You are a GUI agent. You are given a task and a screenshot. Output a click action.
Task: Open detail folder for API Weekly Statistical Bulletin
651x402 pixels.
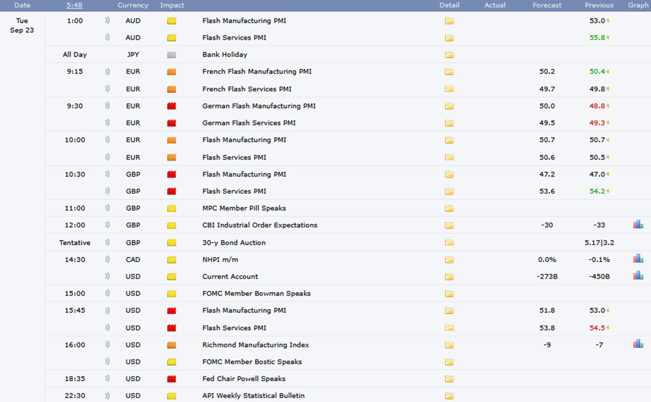[x=449, y=396]
